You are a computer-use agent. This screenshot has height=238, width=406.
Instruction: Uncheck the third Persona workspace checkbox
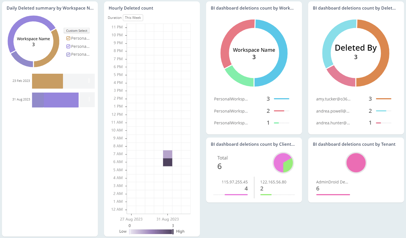(x=68, y=54)
